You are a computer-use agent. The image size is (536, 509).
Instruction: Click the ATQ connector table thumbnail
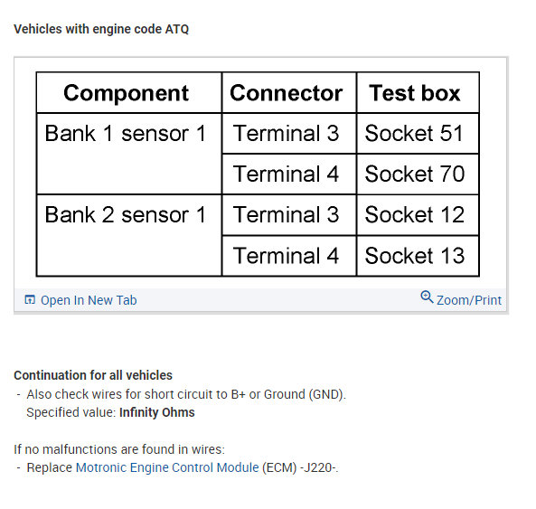258,174
